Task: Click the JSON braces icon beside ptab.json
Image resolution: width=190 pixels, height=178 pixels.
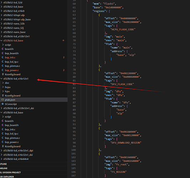Action: 2,100
